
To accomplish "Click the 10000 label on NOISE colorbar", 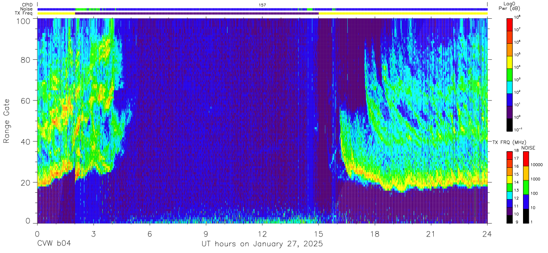I will pyautogui.click(x=537, y=165).
